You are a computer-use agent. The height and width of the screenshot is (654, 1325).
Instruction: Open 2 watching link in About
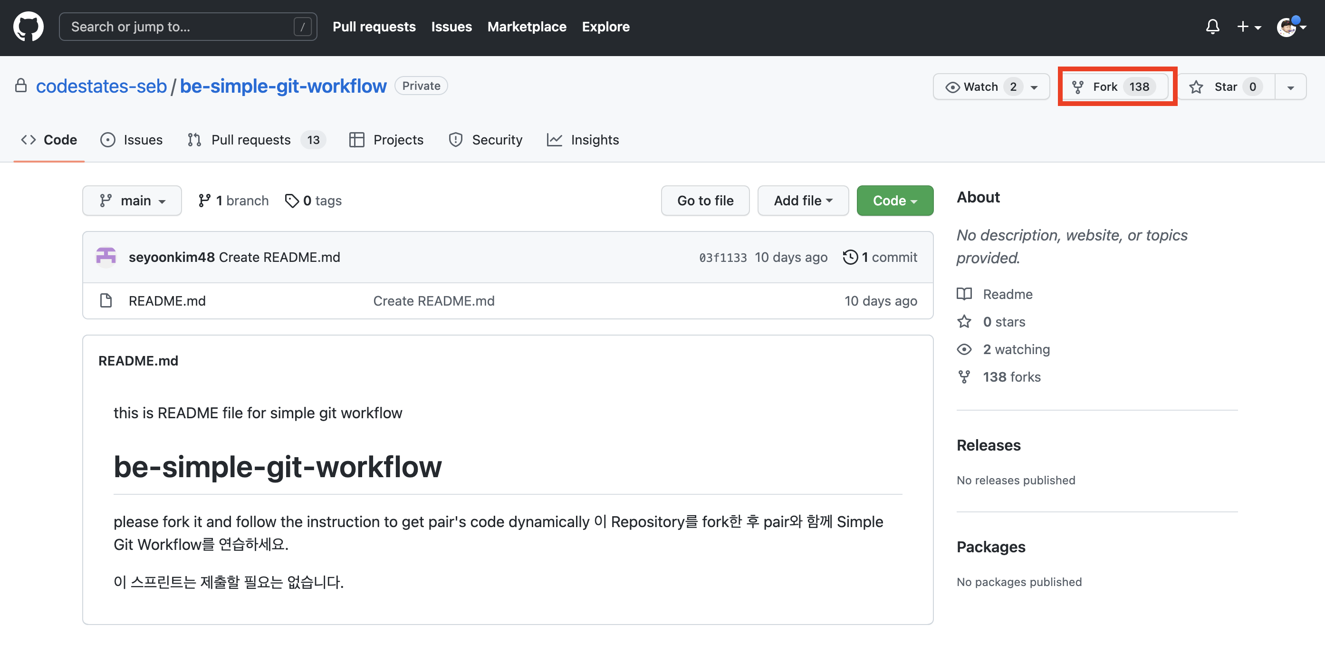pos(1016,350)
